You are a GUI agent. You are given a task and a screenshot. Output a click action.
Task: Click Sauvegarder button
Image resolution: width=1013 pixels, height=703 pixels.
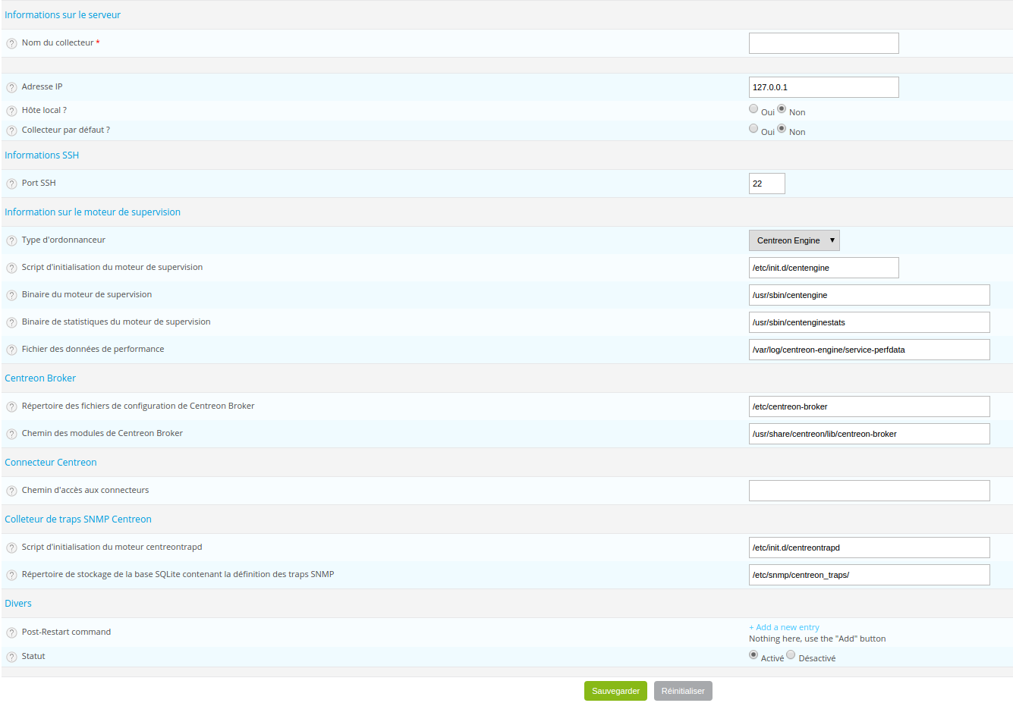pyautogui.click(x=615, y=691)
